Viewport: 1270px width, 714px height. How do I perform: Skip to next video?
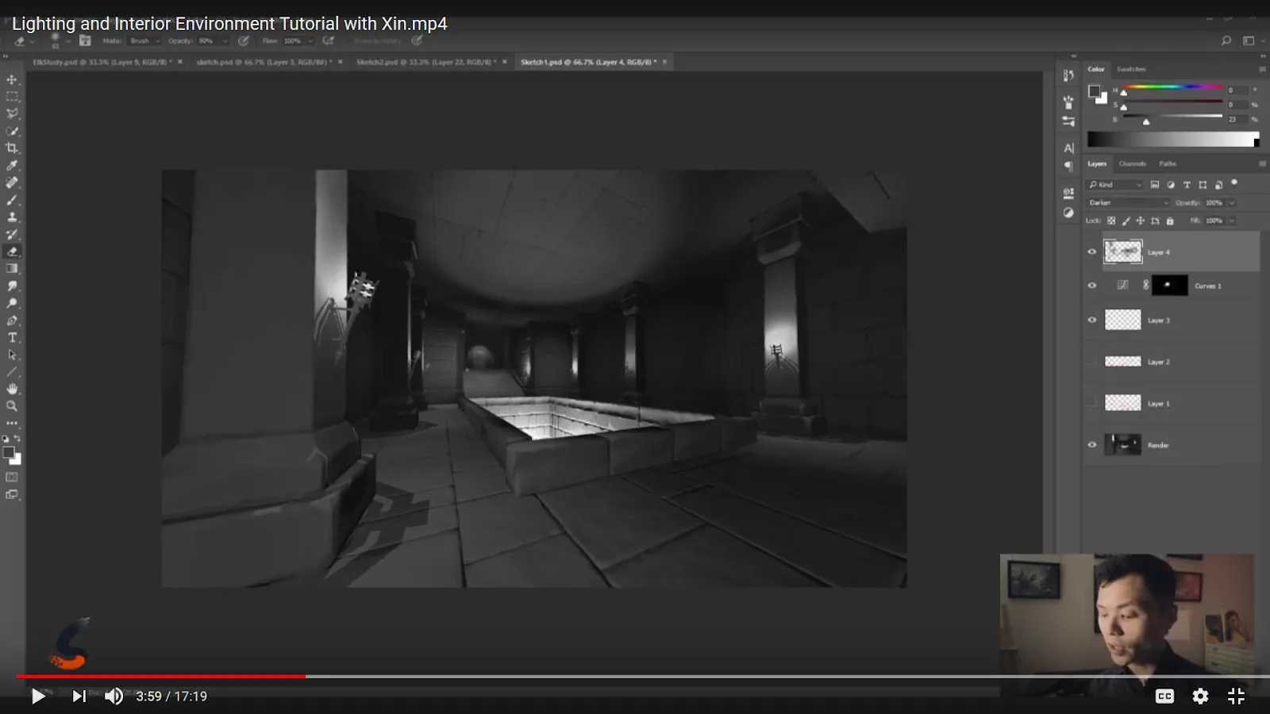[x=79, y=697]
